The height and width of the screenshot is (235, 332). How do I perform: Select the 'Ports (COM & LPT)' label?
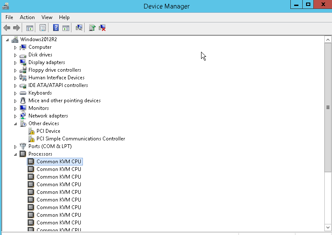tap(50, 146)
